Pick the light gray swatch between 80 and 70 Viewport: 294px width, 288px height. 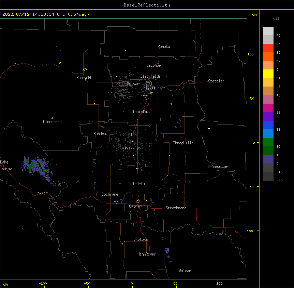tap(268, 31)
